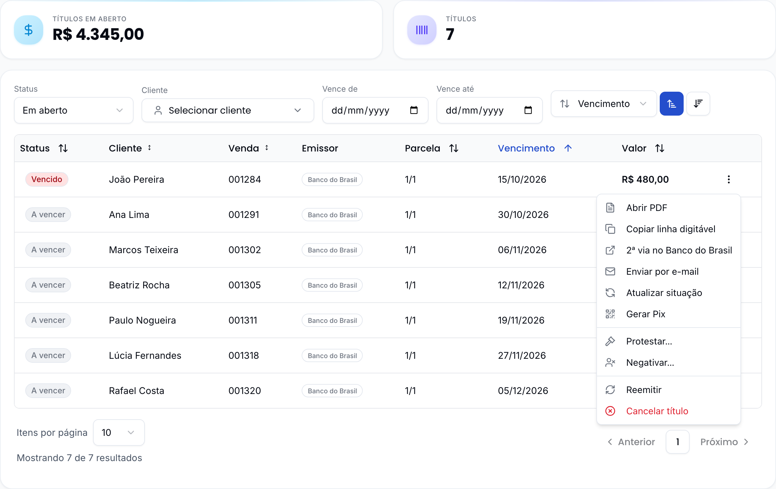This screenshot has width=776, height=489.
Task: Select the red Cancelar título option
Action: [x=669, y=411]
